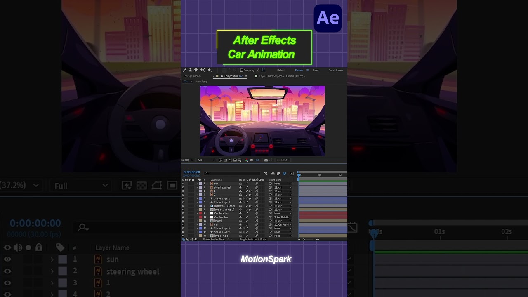
Task: Hide the Car Position layer
Action: click(183, 217)
